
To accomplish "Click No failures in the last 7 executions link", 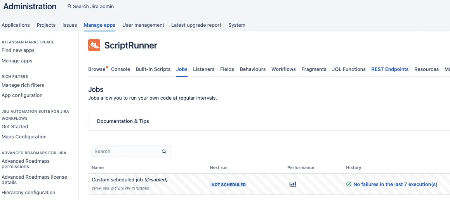I will click(396, 184).
